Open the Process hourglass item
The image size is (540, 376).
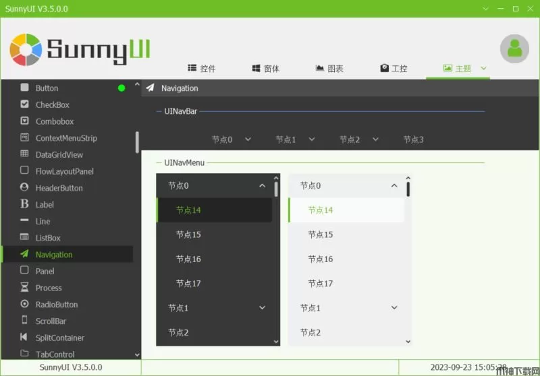(x=48, y=288)
